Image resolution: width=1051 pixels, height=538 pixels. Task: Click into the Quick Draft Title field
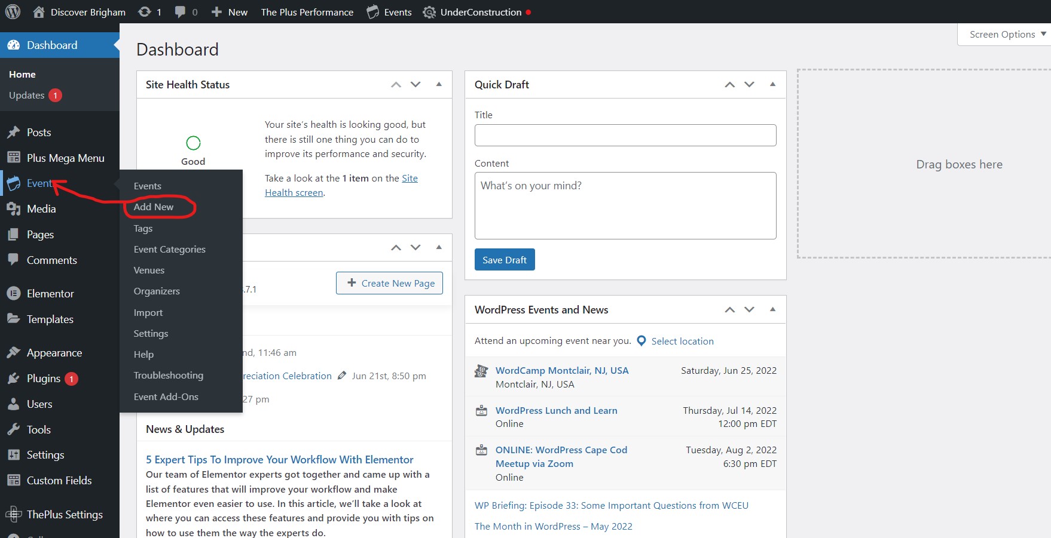pyautogui.click(x=625, y=136)
